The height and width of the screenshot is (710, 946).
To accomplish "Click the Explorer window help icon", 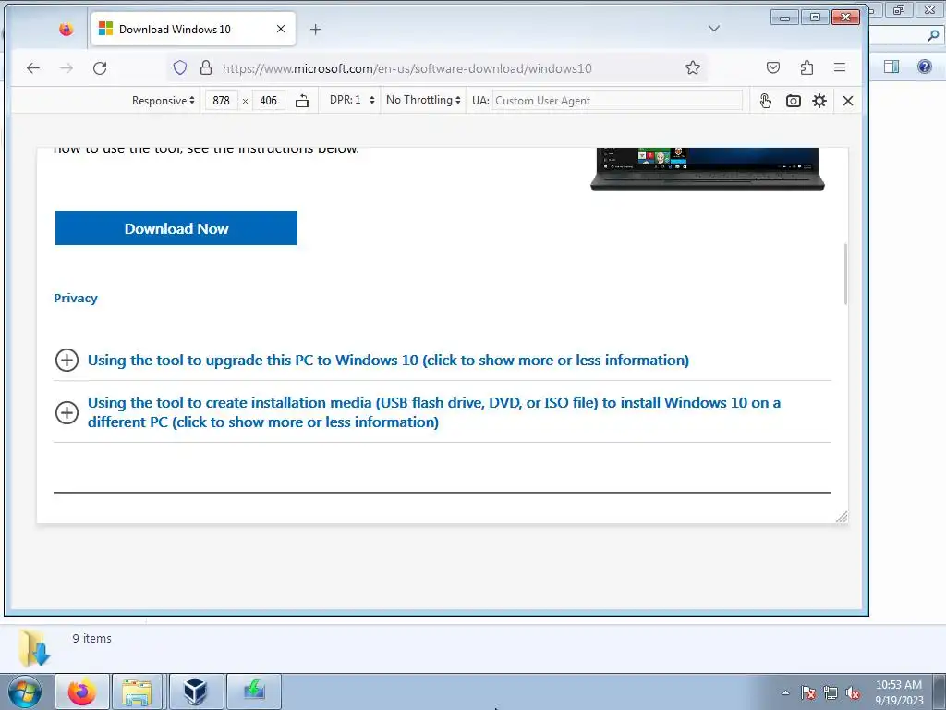I will (x=924, y=67).
